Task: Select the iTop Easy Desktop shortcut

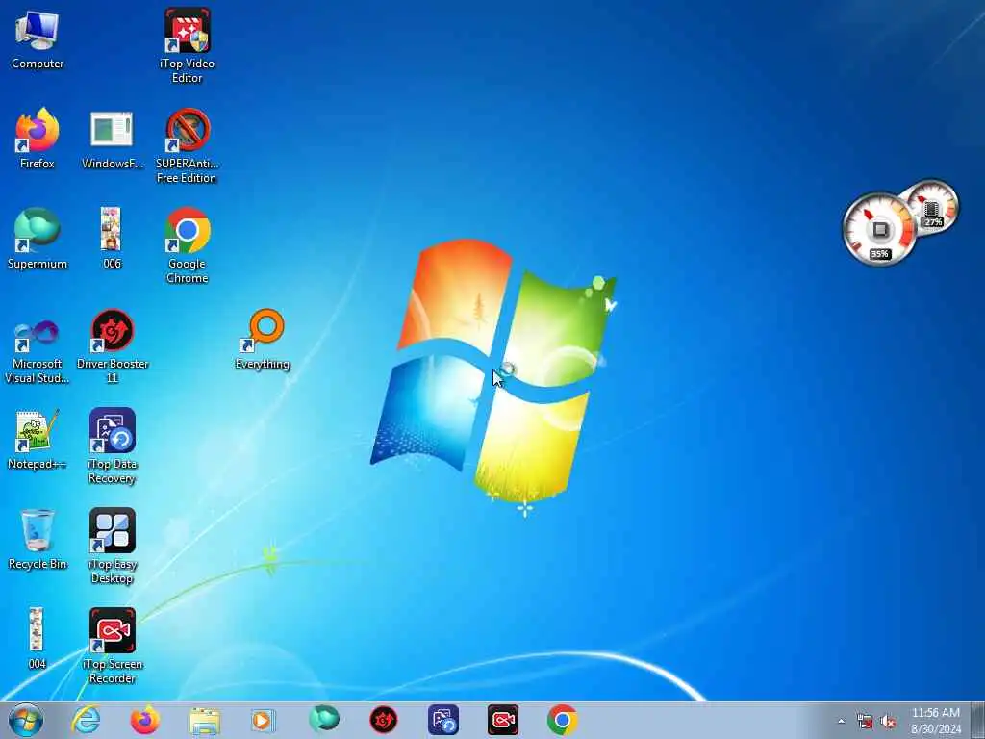Action: tap(112, 547)
